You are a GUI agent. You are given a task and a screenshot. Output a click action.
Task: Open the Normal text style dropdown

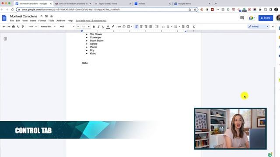click(48, 27)
